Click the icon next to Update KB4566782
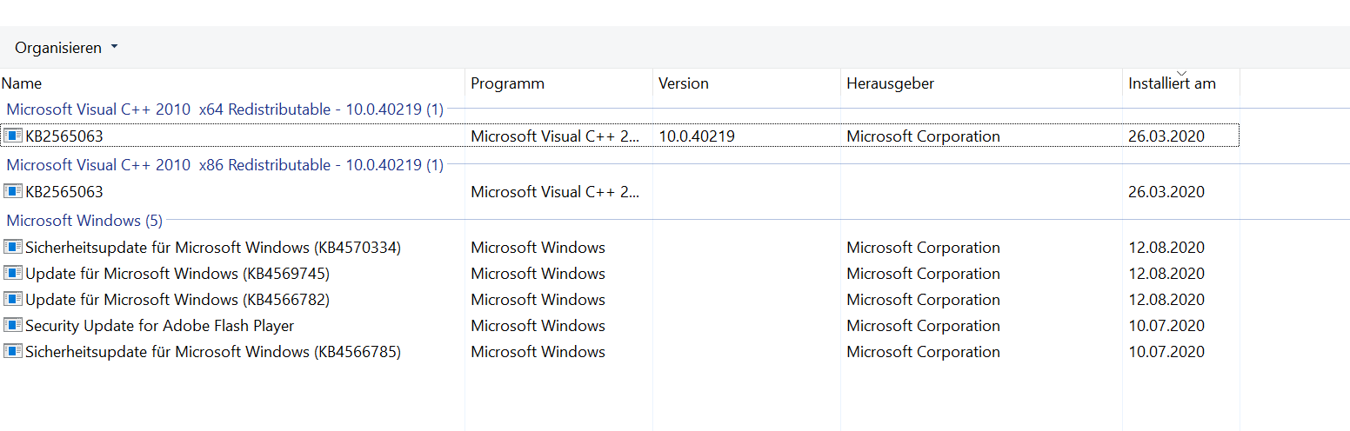This screenshot has width=1350, height=431. (13, 300)
